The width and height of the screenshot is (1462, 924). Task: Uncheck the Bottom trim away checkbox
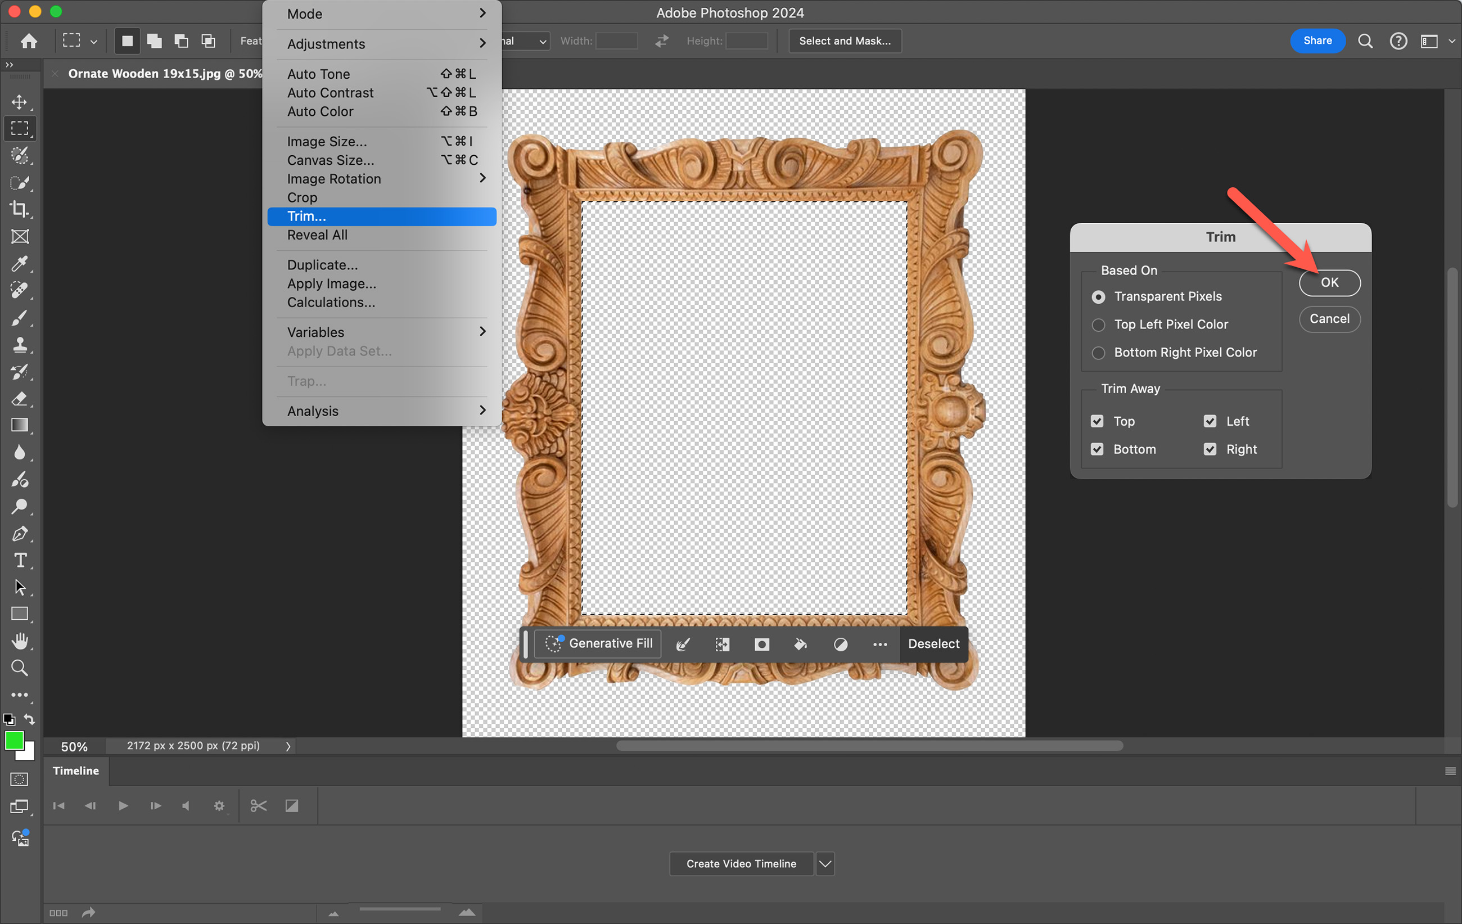pos(1097,449)
